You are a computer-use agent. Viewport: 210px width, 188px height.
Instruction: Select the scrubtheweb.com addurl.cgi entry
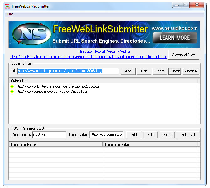click(x=51, y=91)
